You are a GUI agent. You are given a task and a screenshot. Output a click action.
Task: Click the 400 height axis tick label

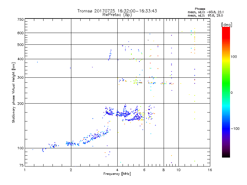tap(20, 59)
